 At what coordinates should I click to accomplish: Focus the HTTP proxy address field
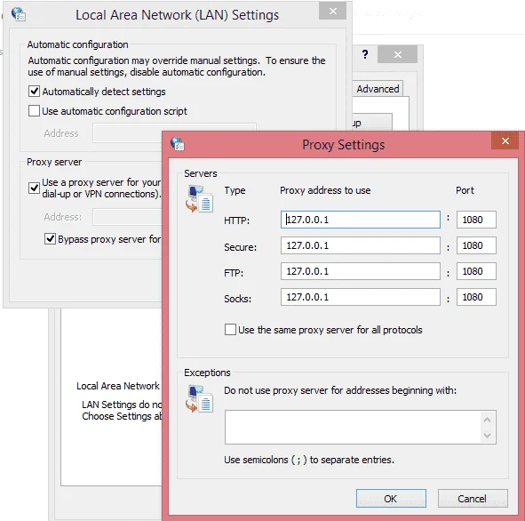(x=361, y=220)
